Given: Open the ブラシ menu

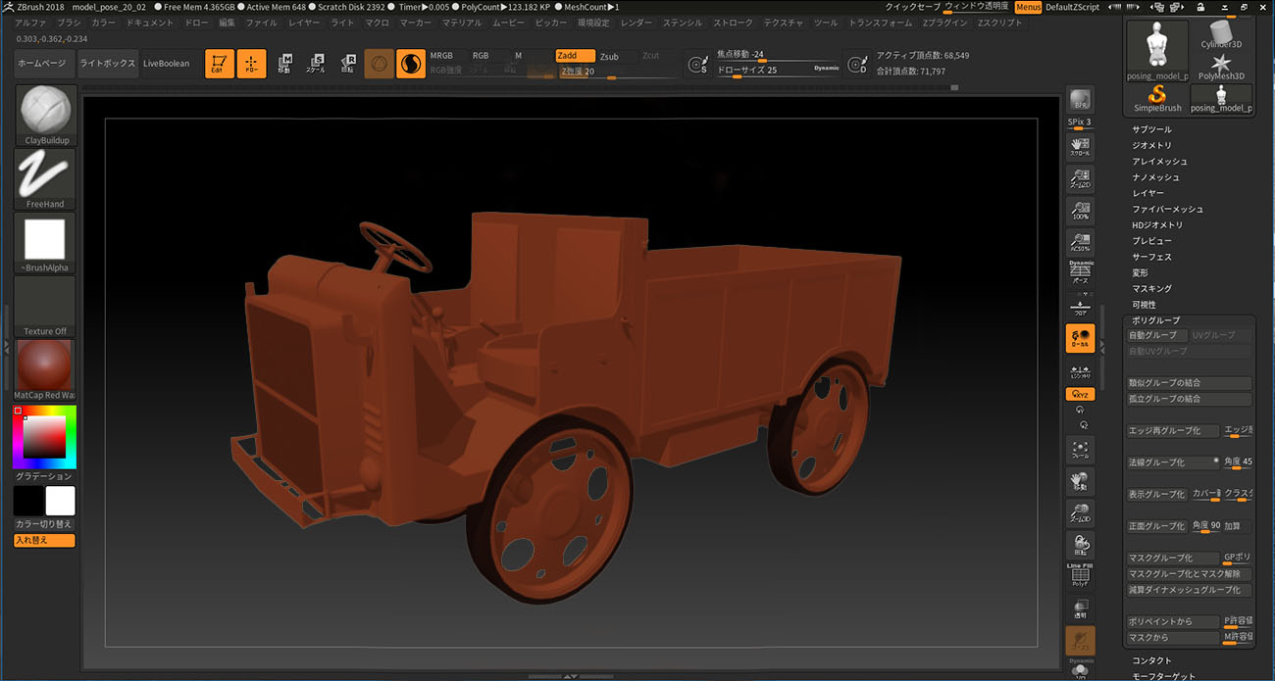Looking at the screenshot, I should tap(69, 22).
